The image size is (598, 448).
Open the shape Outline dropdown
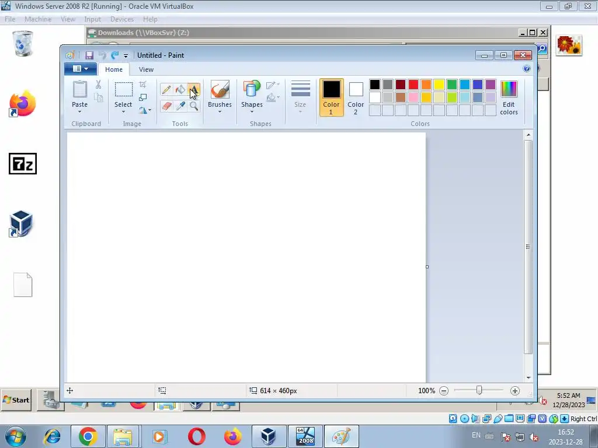273,85
